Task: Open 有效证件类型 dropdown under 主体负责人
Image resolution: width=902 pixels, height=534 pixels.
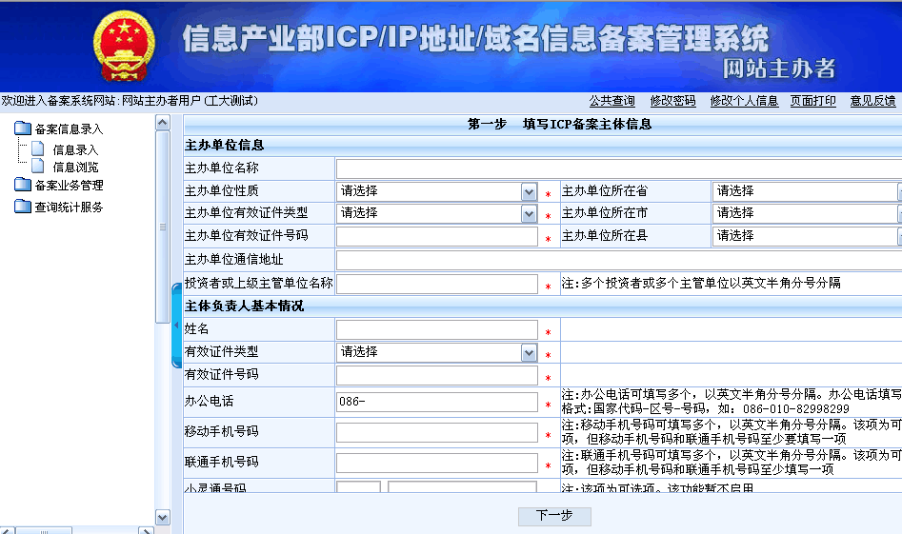Action: coord(530,353)
